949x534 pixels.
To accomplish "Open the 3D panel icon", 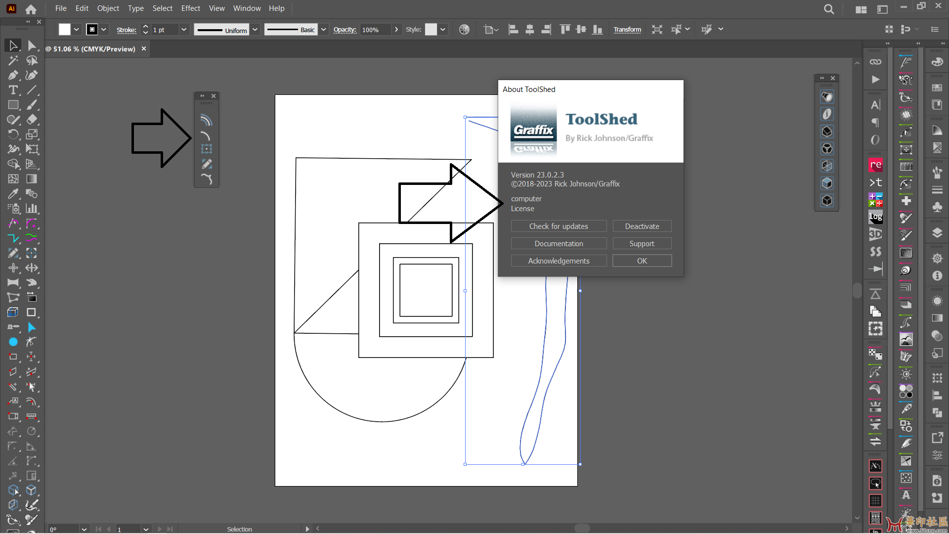I will (875, 234).
